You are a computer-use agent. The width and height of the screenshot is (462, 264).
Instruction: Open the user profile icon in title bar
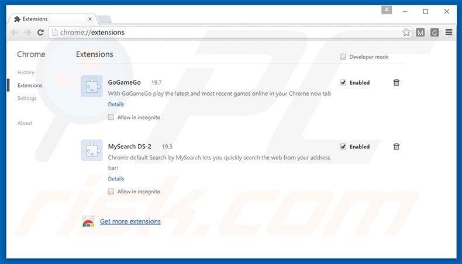click(x=387, y=10)
